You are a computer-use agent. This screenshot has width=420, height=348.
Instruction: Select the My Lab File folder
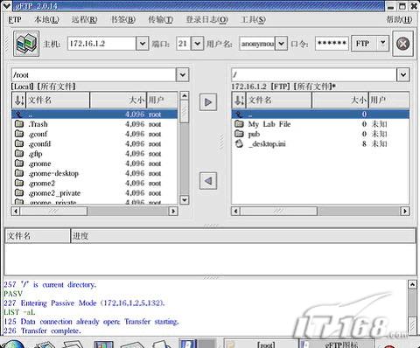[269, 124]
